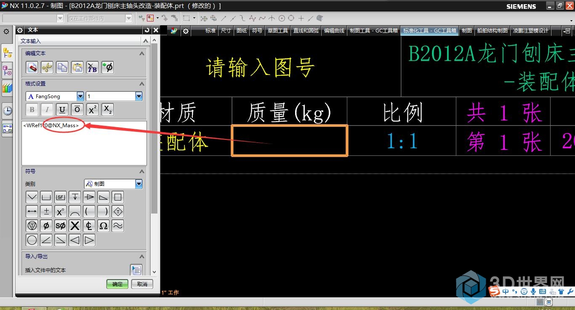The height and width of the screenshot is (310, 575).
Task: Insert the centerline symbol
Action: click(89, 226)
